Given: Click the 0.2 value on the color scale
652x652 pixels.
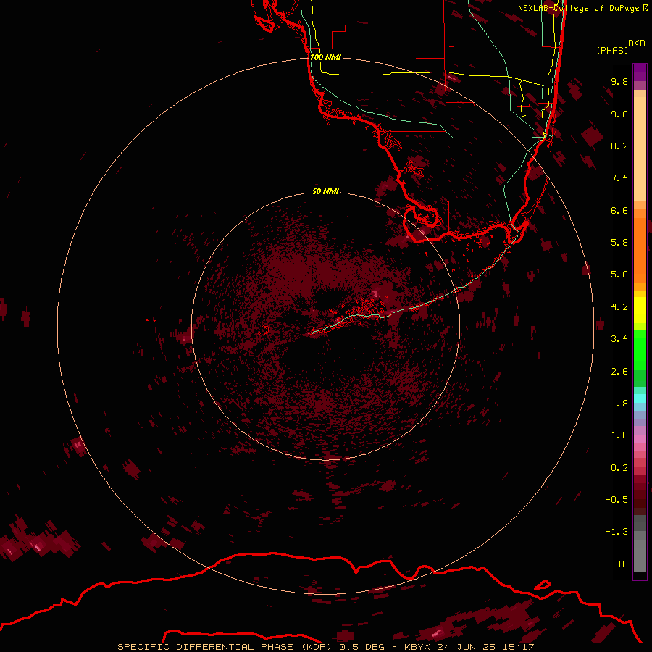Looking at the screenshot, I should pyautogui.click(x=619, y=468).
